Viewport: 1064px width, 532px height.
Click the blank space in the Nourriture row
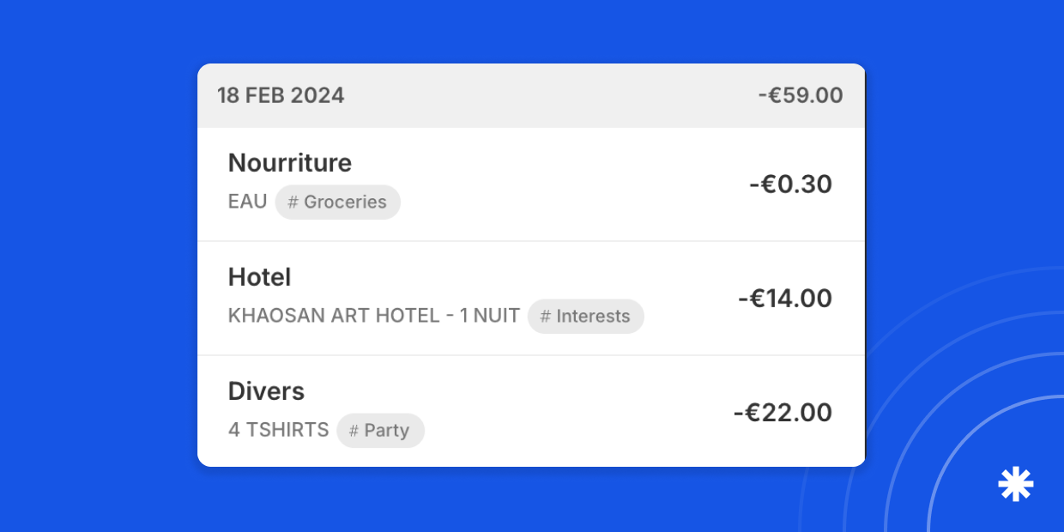558,184
